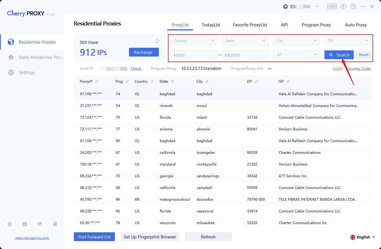Screen dimensions: 381x249
Task: Click the refresh icon beside Still Have
Action: 157,41
